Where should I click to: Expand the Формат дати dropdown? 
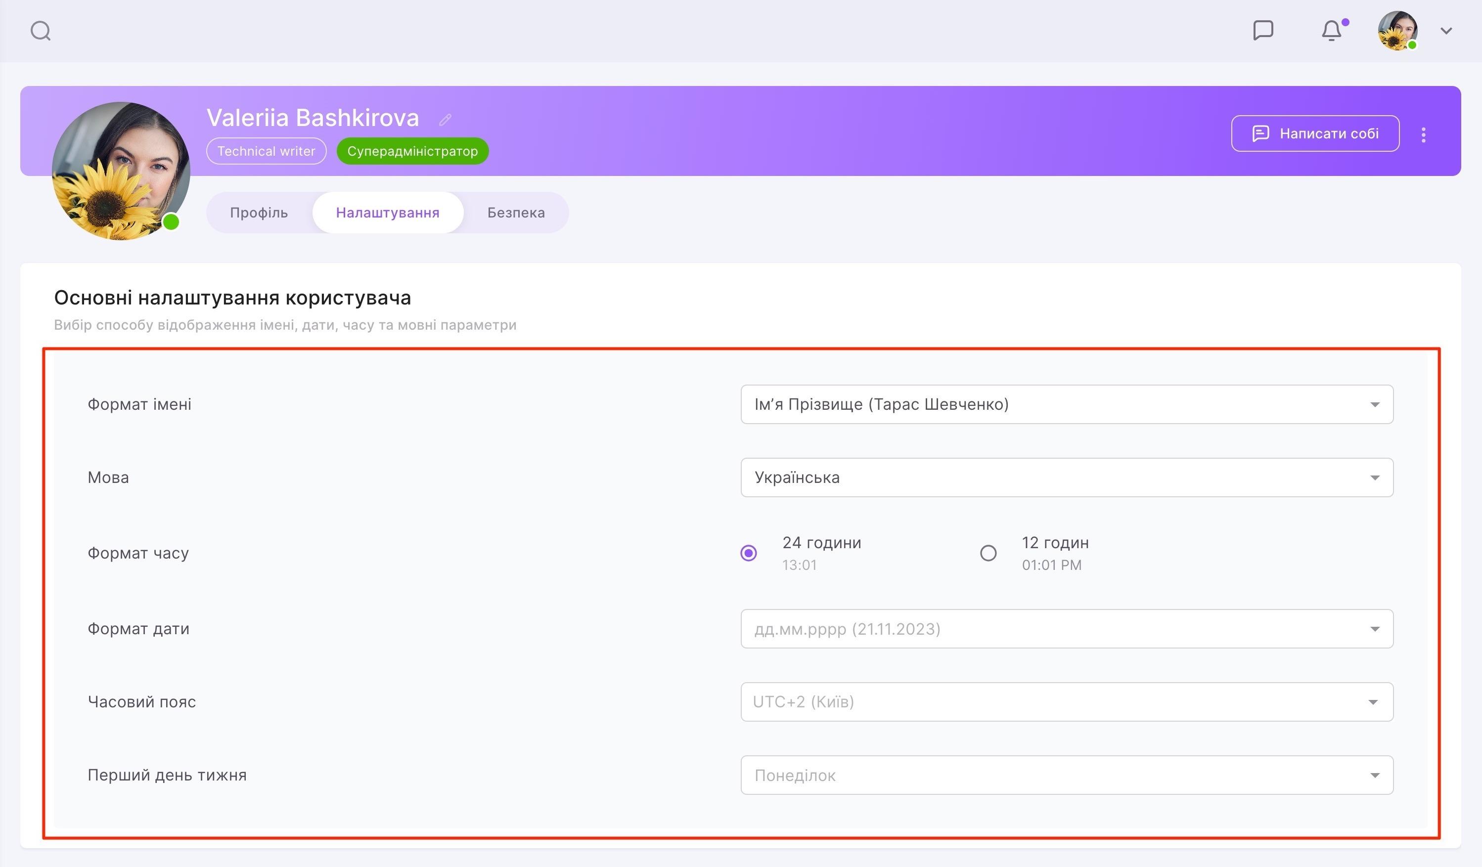point(1066,629)
